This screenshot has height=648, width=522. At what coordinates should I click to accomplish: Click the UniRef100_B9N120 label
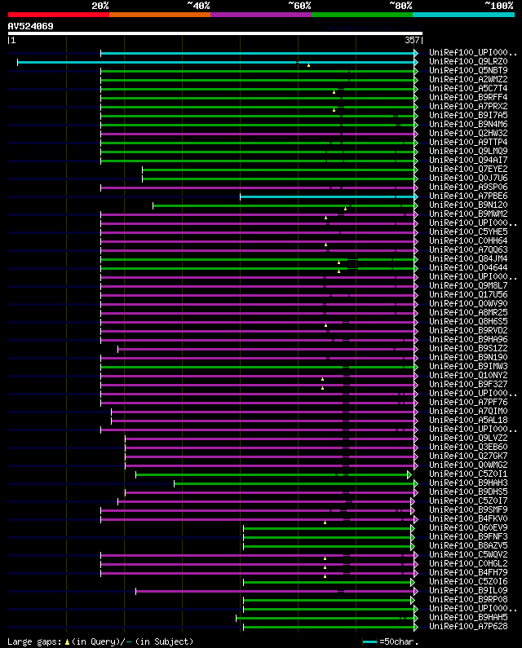click(x=468, y=205)
